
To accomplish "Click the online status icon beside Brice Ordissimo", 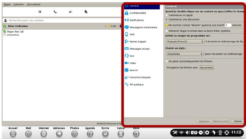I will pos(4,26).
